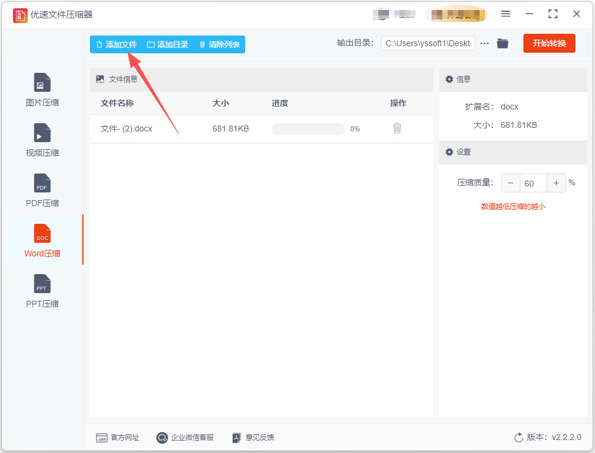Decrease compression quality with minus button
The height and width of the screenshot is (453, 595).
click(510, 183)
